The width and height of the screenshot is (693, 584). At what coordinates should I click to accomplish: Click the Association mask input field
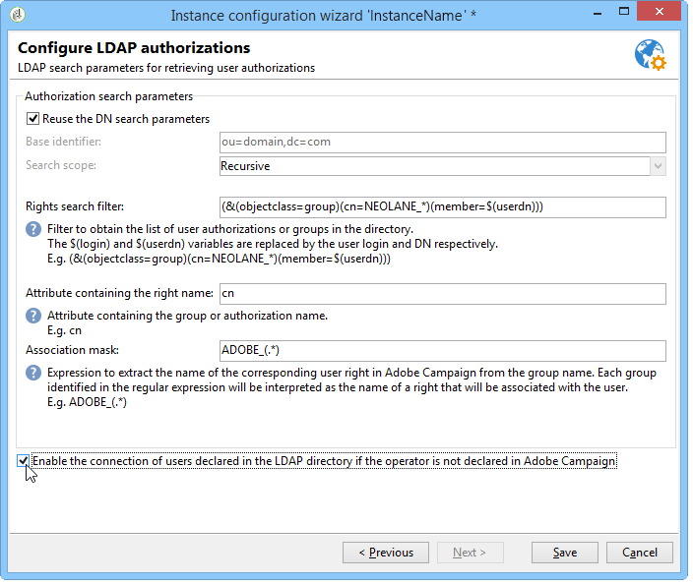pyautogui.click(x=443, y=350)
